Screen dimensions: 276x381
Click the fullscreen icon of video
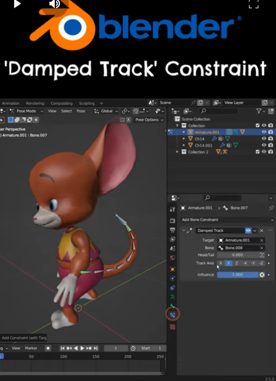tap(254, 4)
